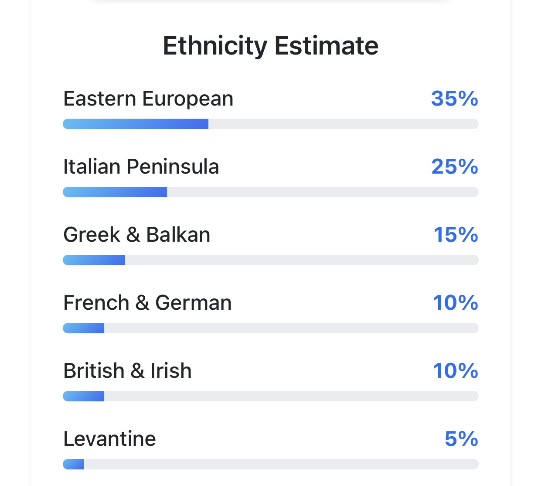
Task: Click the 15% value for Greek & Balkan
Action: [x=455, y=235]
